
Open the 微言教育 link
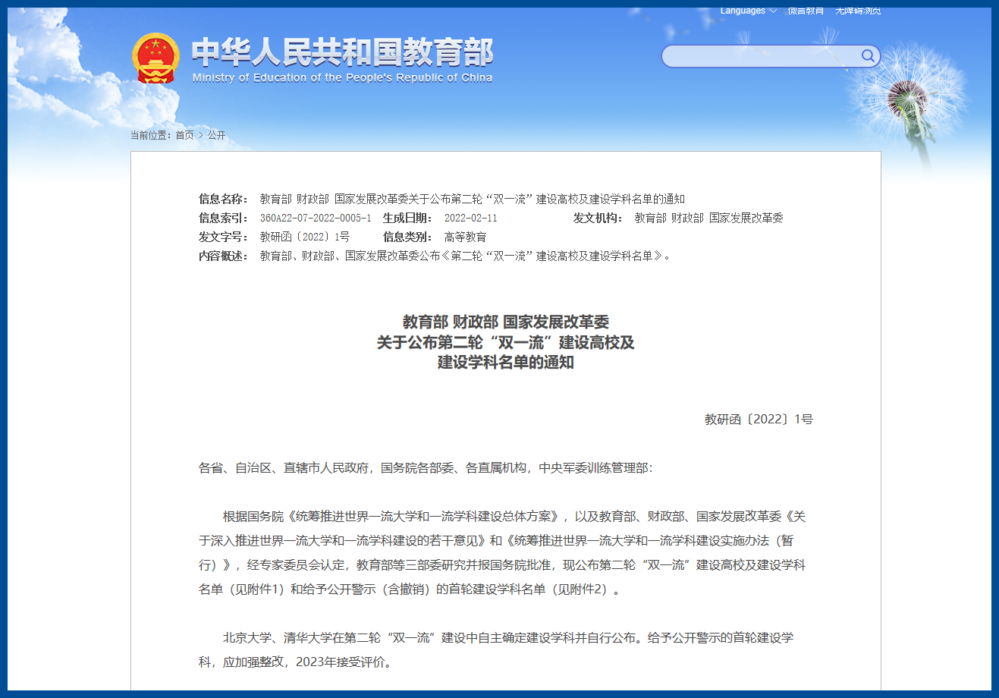click(806, 11)
